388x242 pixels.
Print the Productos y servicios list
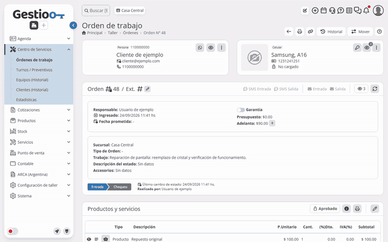(357, 209)
